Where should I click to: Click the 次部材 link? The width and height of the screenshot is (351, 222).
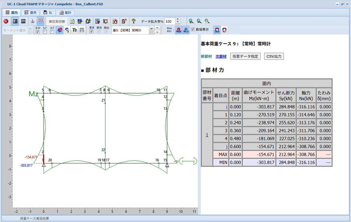[x=221, y=56]
